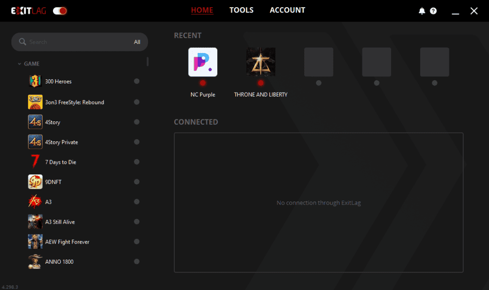Close the ExitLag window
Screen dimensions: 489x290
[x=474, y=11]
